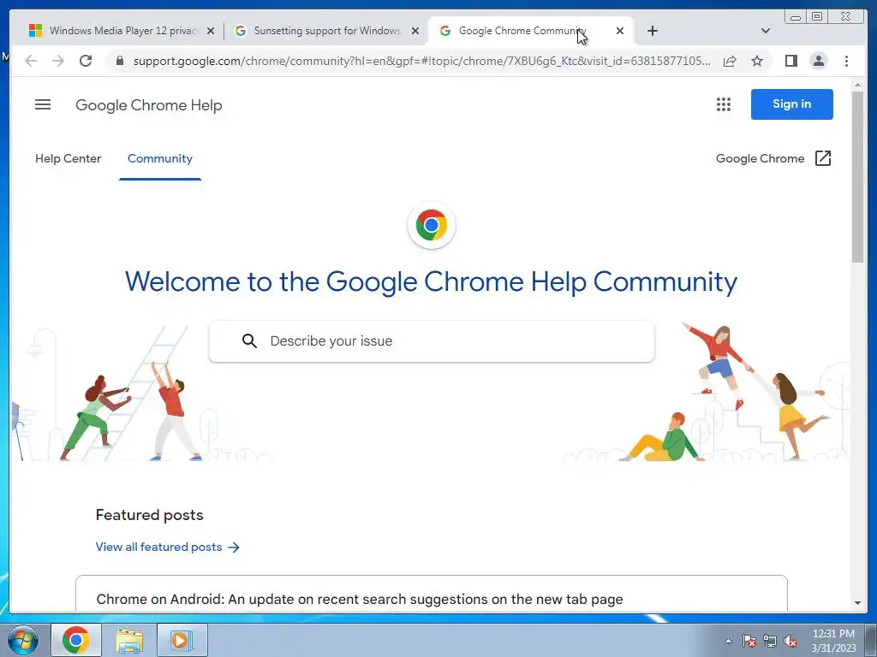
Task: Open the taskbar clock and date
Action: point(833,641)
